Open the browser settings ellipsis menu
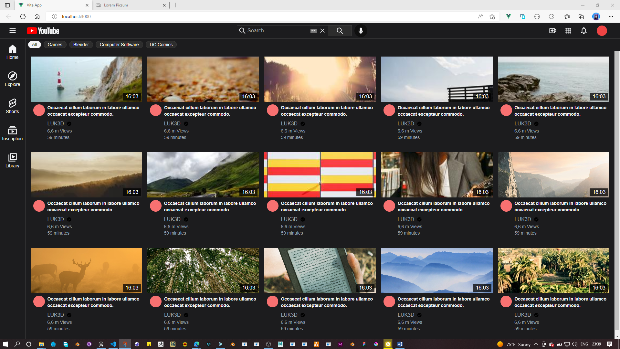 pos(611,16)
